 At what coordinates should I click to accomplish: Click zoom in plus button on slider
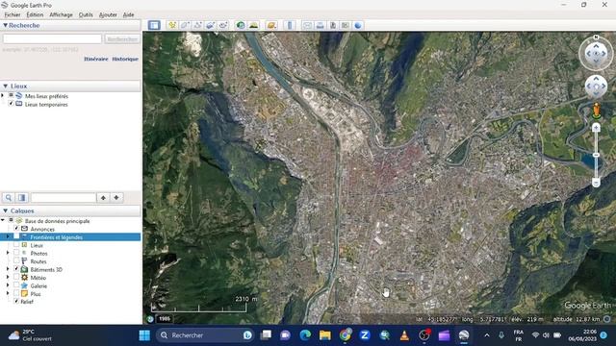click(596, 128)
